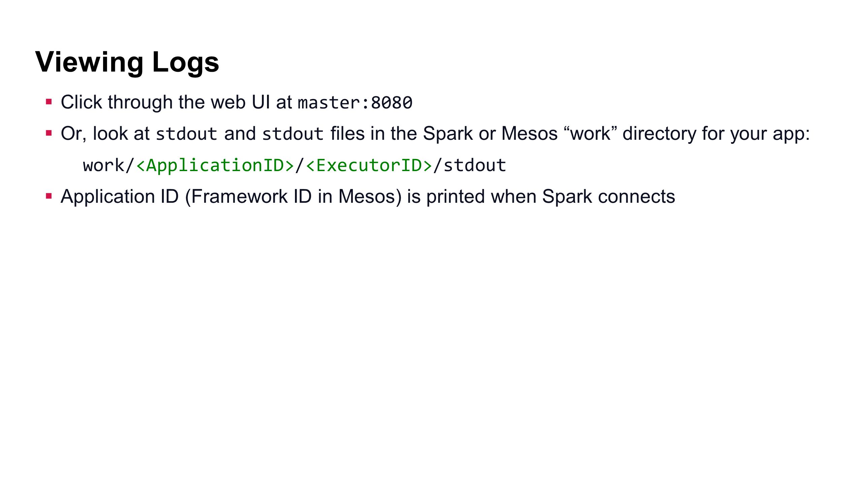Click the master:8080 address text
Viewport: 862px width, 485px height.
[355, 103]
